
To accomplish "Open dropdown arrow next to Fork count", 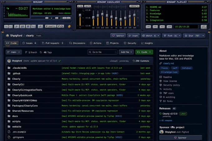I will click(180, 35).
